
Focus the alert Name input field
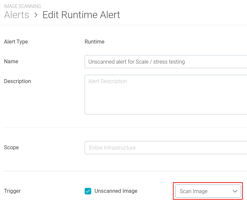coord(166,62)
